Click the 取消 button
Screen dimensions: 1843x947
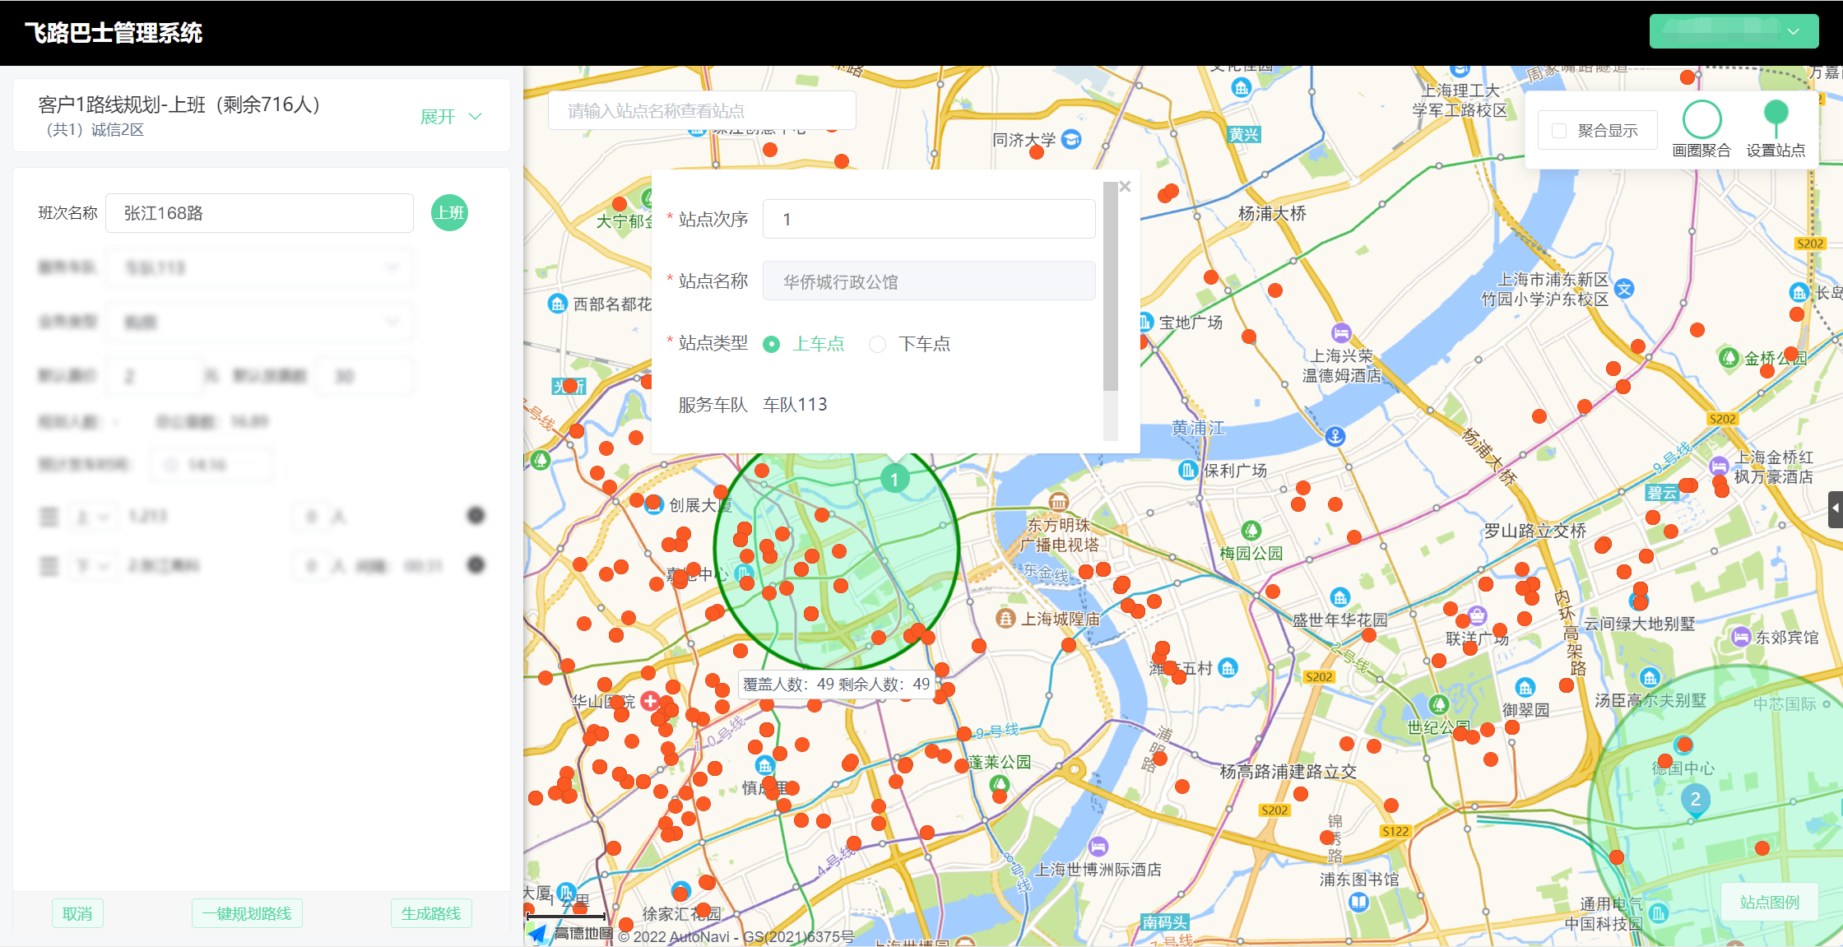[x=77, y=913]
